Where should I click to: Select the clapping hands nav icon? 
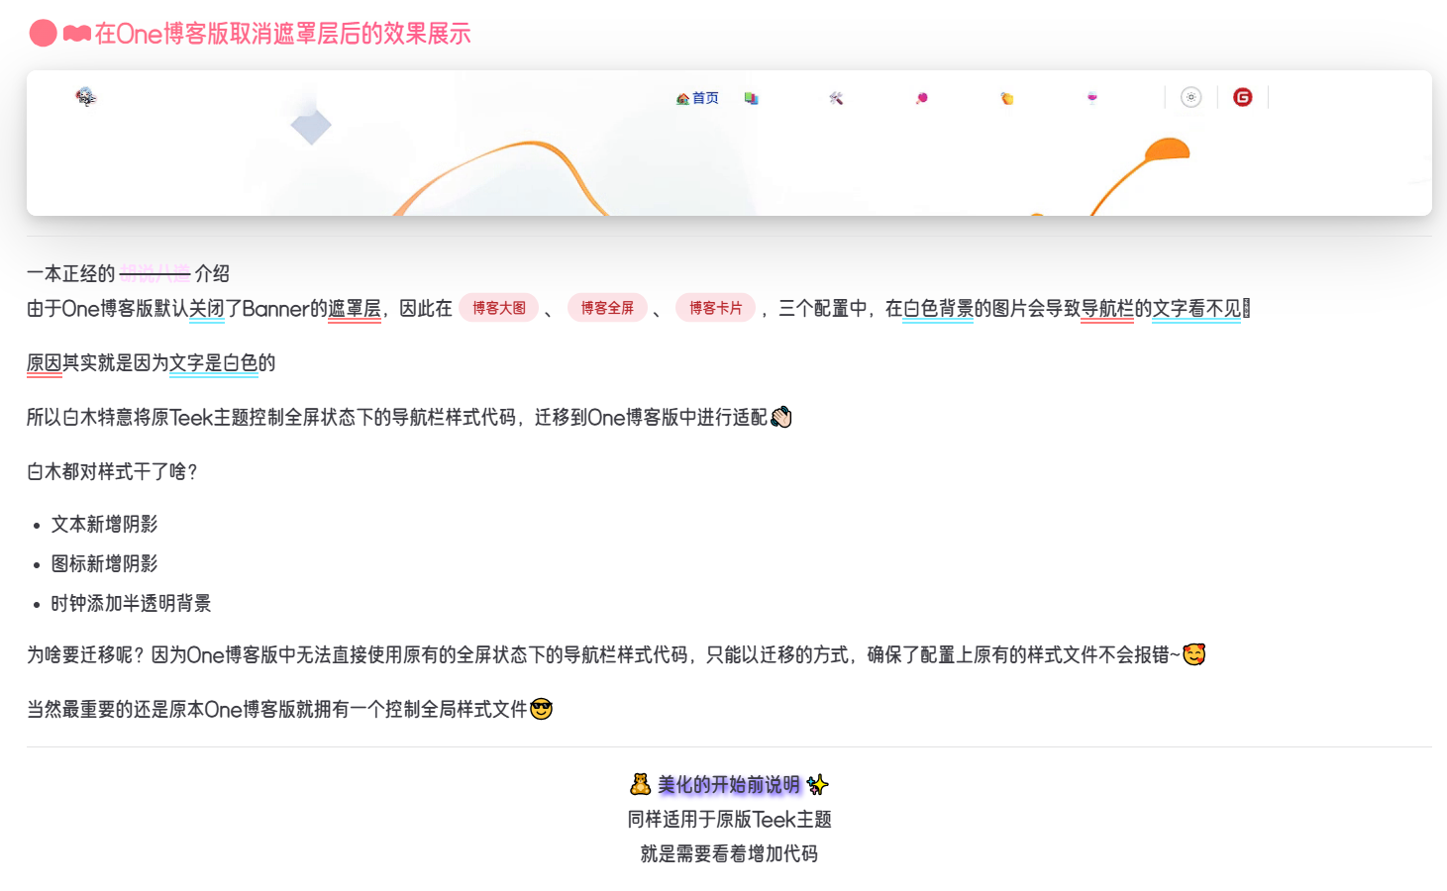point(1007,98)
